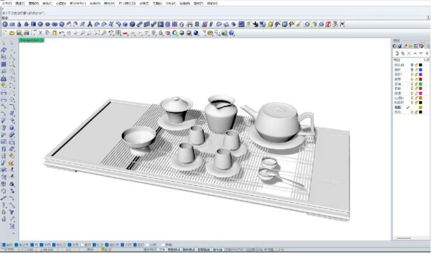Click the Cut X icon in toolbar
Image resolution: width=431 pixels, height=253 pixels.
(40, 33)
